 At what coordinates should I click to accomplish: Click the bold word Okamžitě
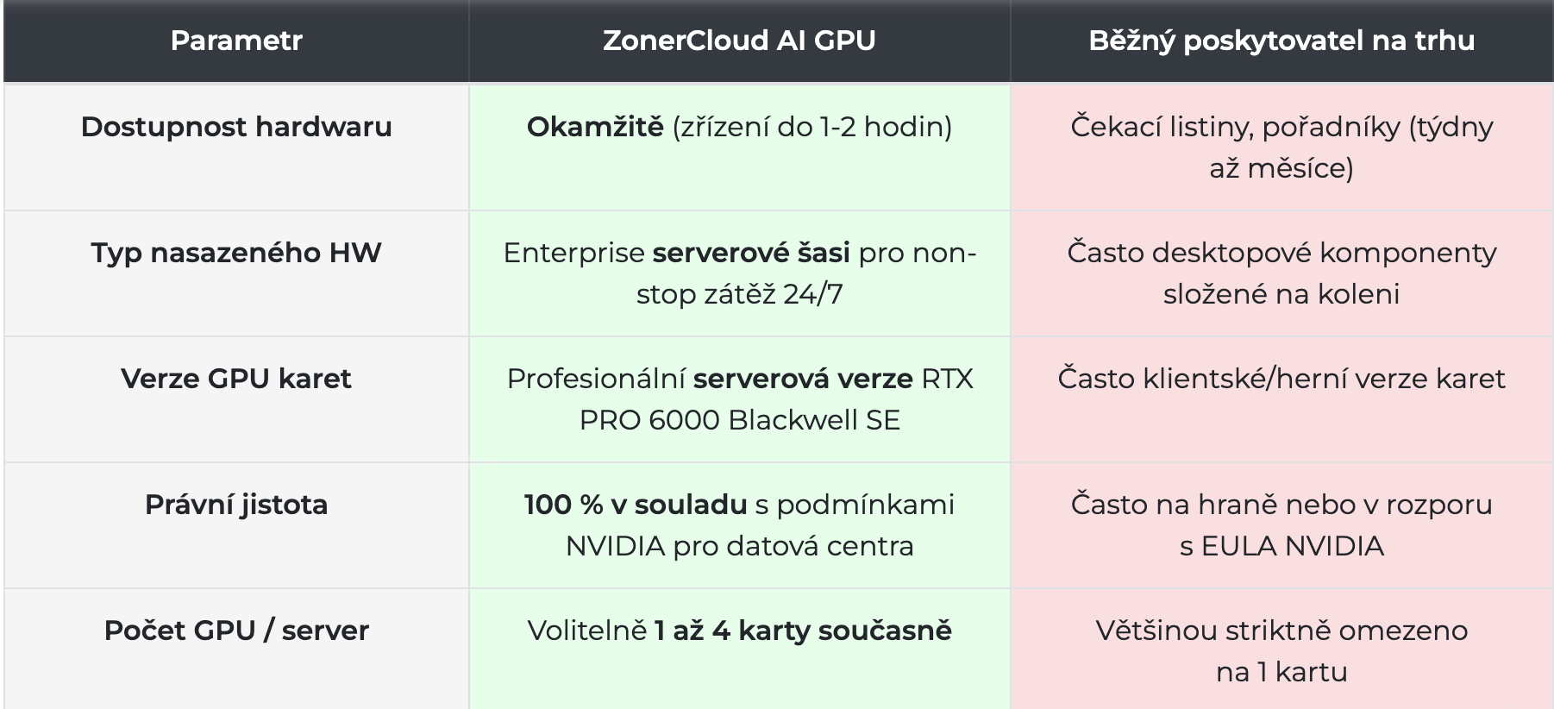[x=595, y=127]
